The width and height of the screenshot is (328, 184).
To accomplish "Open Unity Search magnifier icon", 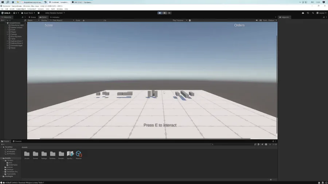I will coord(313,13).
